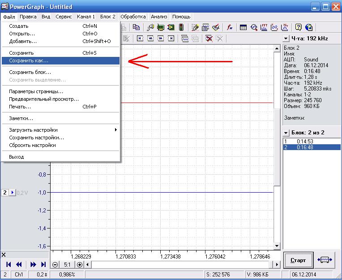Zoom out with the minus magnifier

tap(55, 265)
